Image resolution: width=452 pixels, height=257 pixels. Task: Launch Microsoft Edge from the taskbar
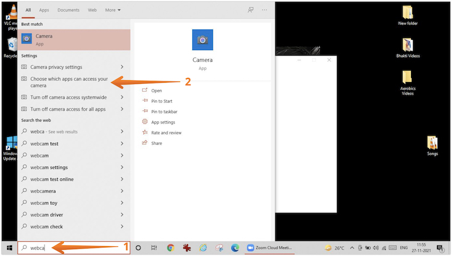pos(235,248)
